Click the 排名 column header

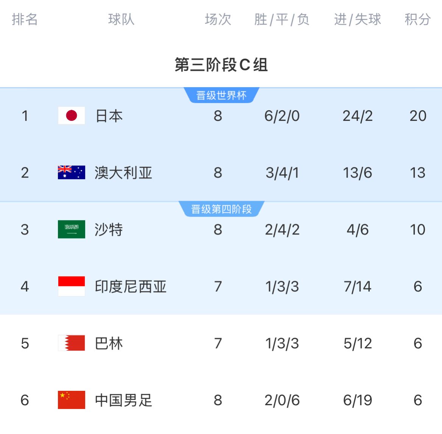coord(25,19)
